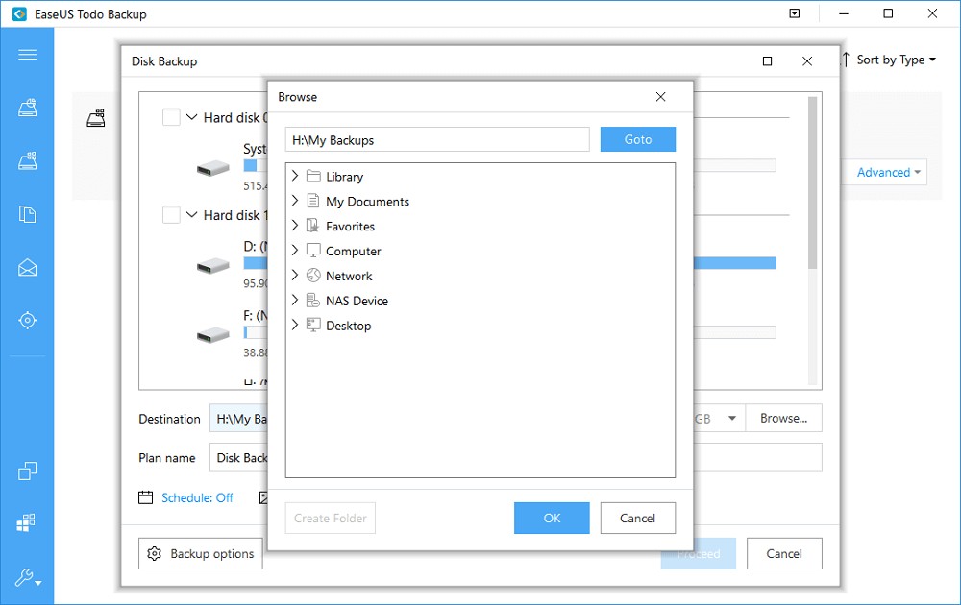961x605 pixels.
Task: Click the Schedule calendar icon
Action: click(x=146, y=497)
